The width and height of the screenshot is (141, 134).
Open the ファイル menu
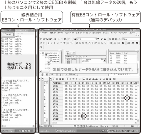(45, 33)
